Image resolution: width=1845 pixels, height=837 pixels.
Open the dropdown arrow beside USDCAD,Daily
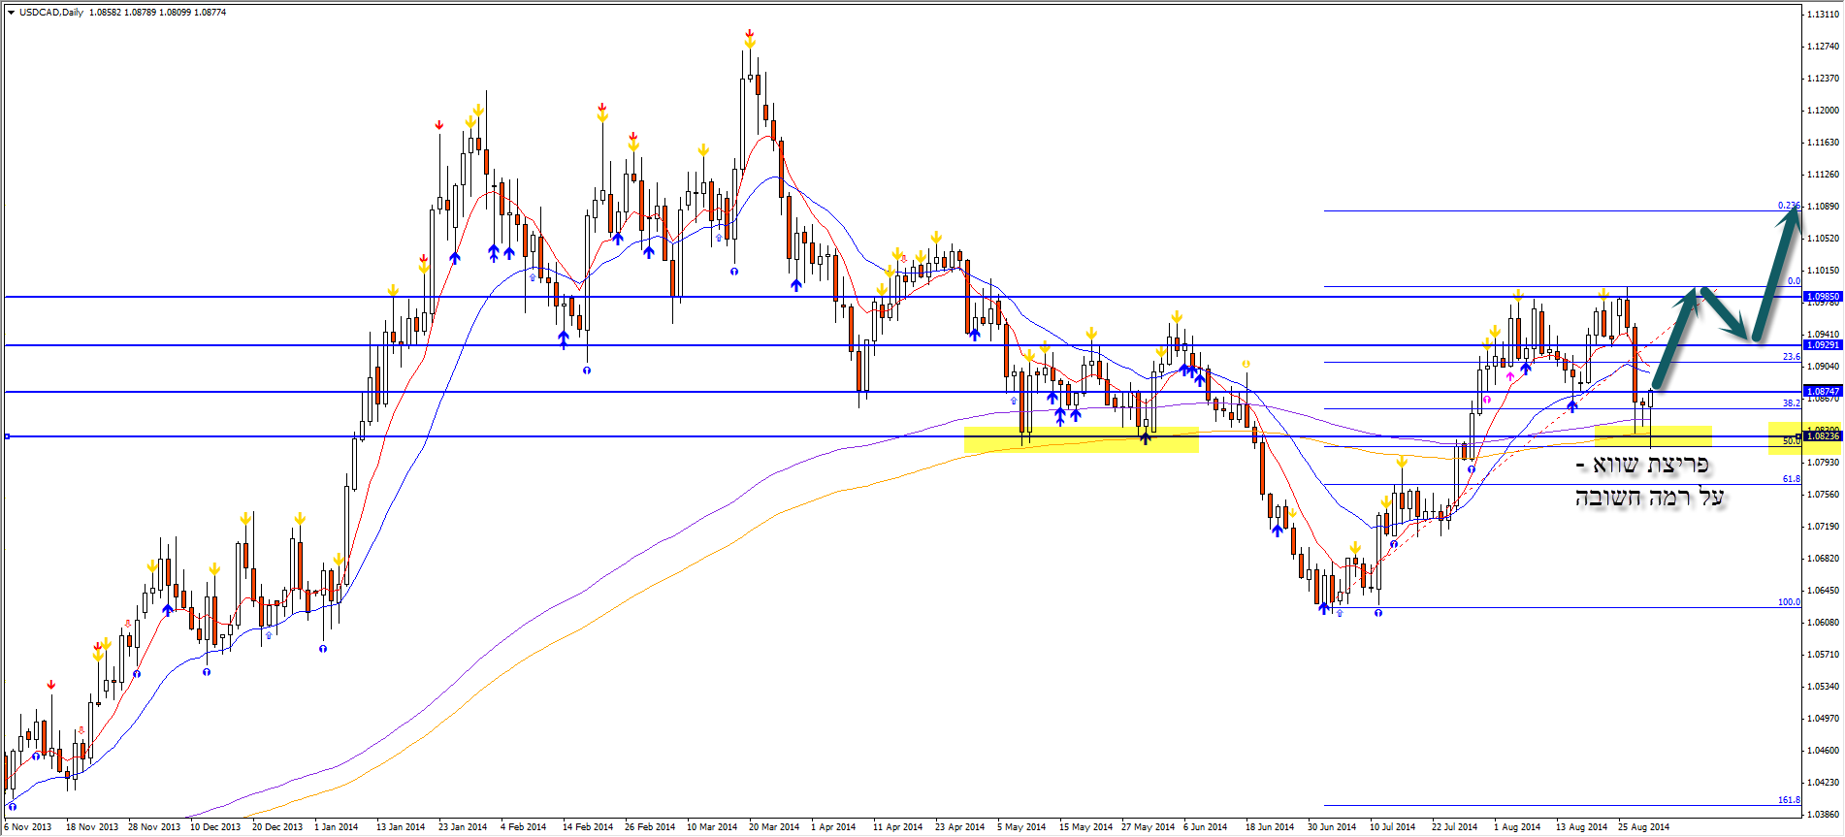tap(11, 13)
